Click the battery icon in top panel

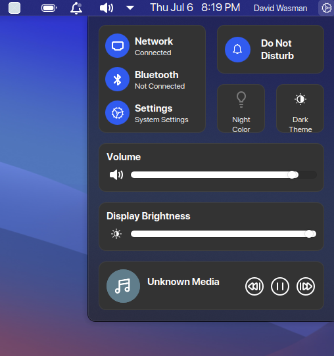tap(49, 8)
